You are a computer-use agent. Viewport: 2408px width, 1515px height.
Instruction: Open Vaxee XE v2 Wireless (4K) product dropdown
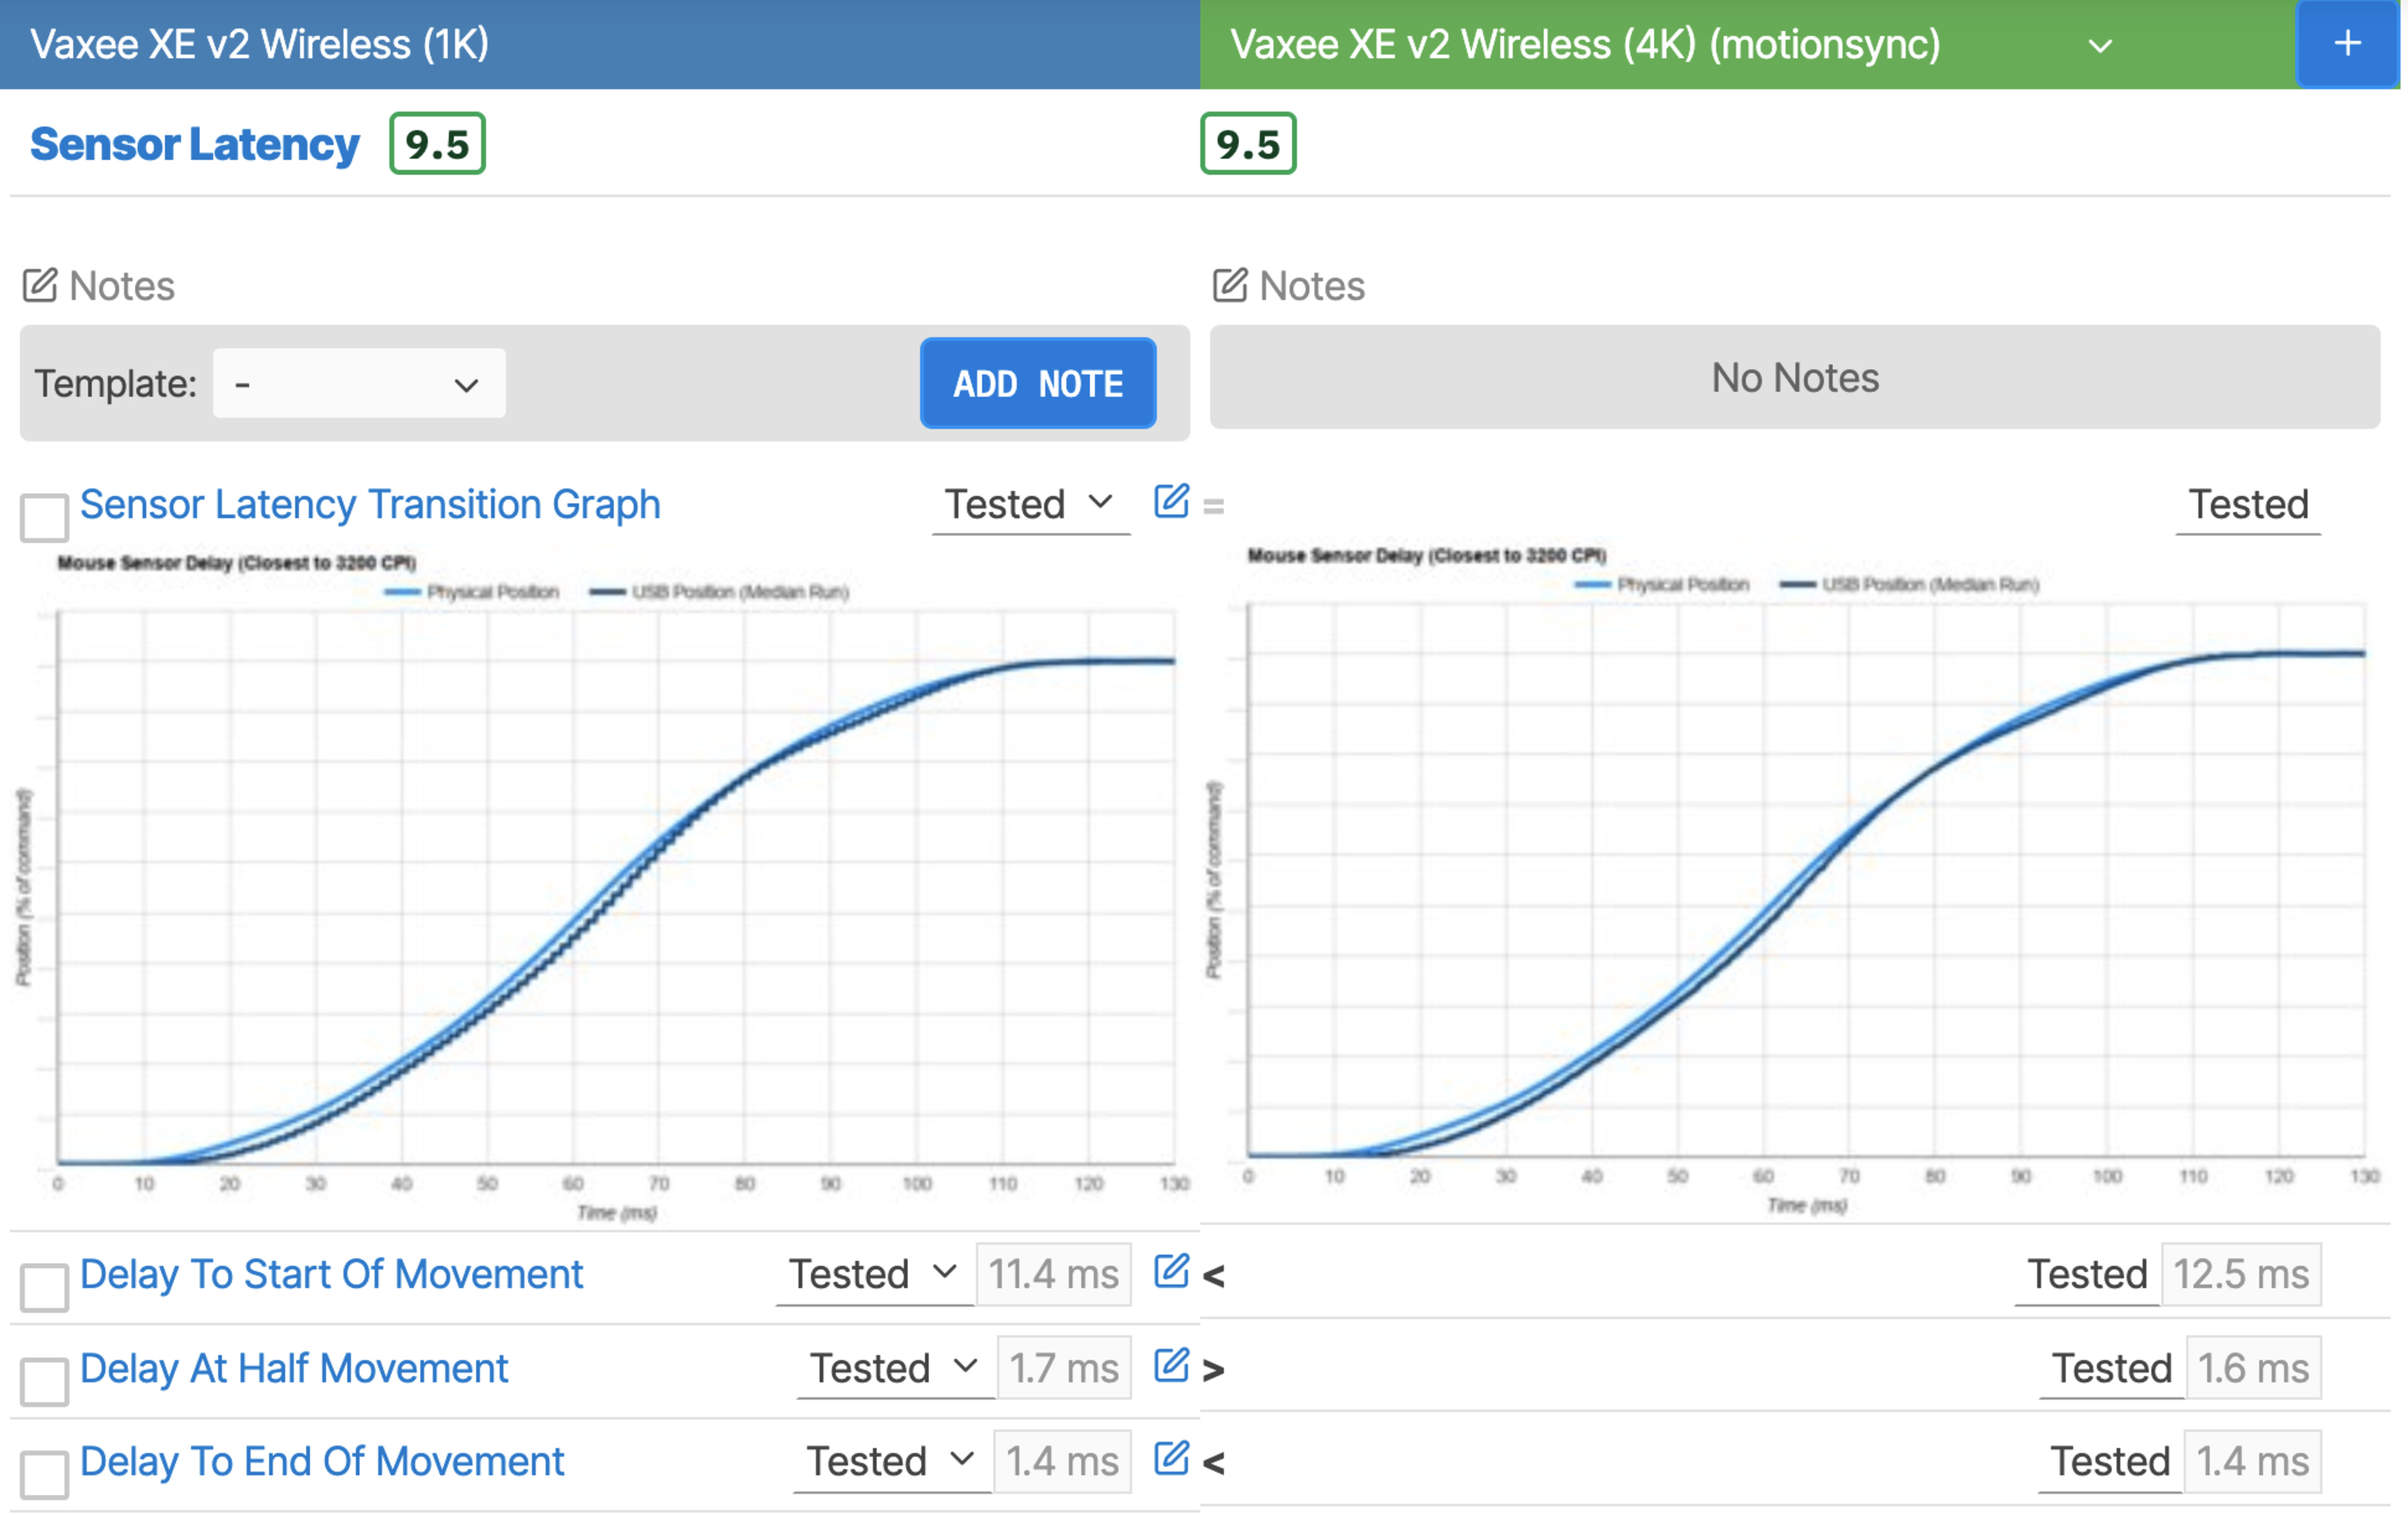2100,46
